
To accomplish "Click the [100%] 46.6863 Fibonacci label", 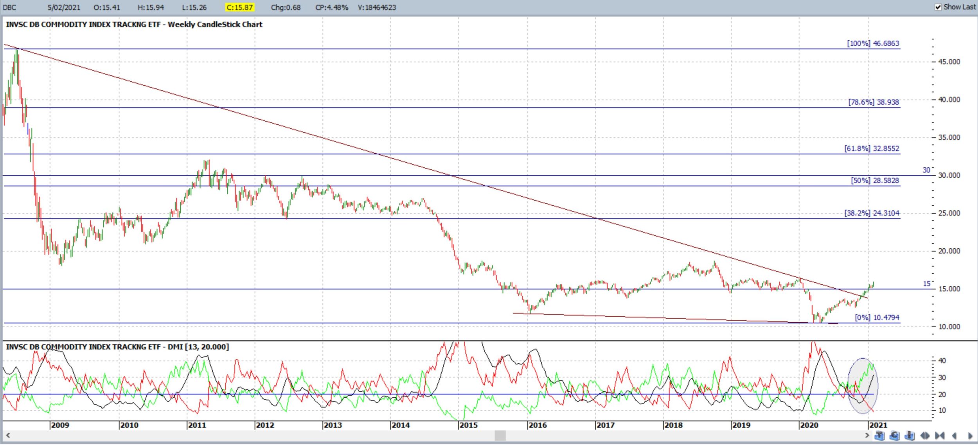I will coord(873,43).
